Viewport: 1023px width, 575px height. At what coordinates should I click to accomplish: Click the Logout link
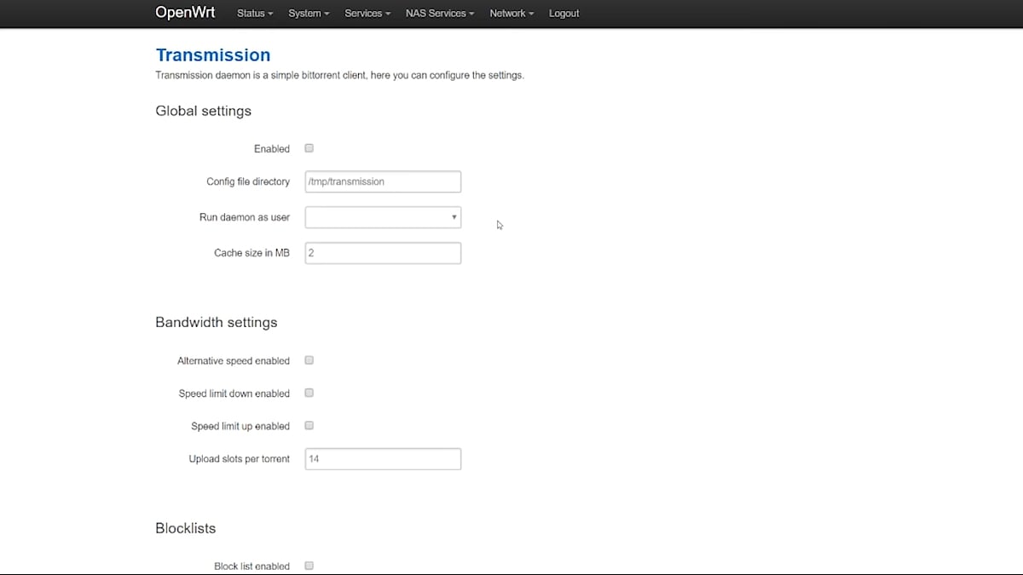[564, 14]
